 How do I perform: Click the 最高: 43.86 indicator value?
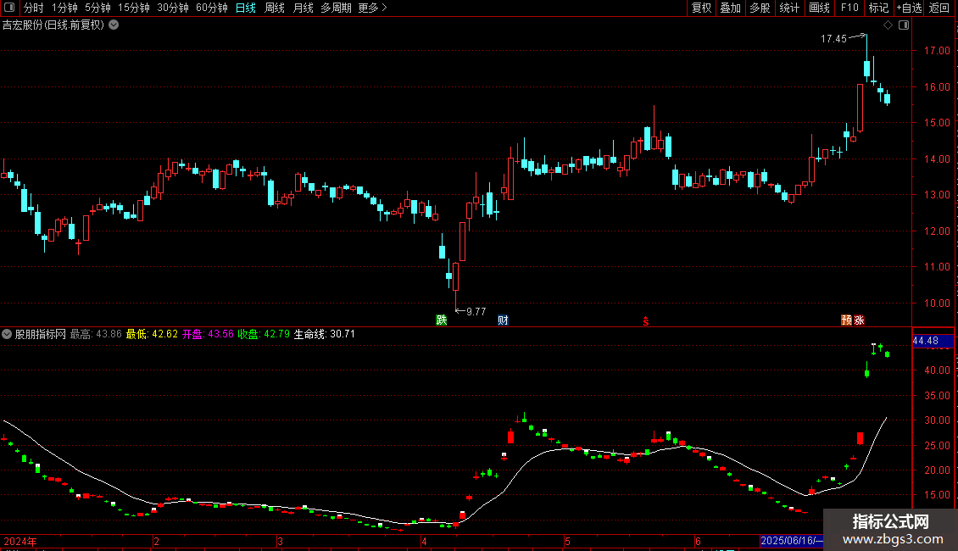pos(96,334)
